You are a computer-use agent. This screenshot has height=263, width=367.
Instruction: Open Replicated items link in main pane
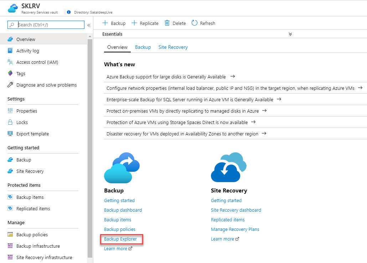(228, 220)
